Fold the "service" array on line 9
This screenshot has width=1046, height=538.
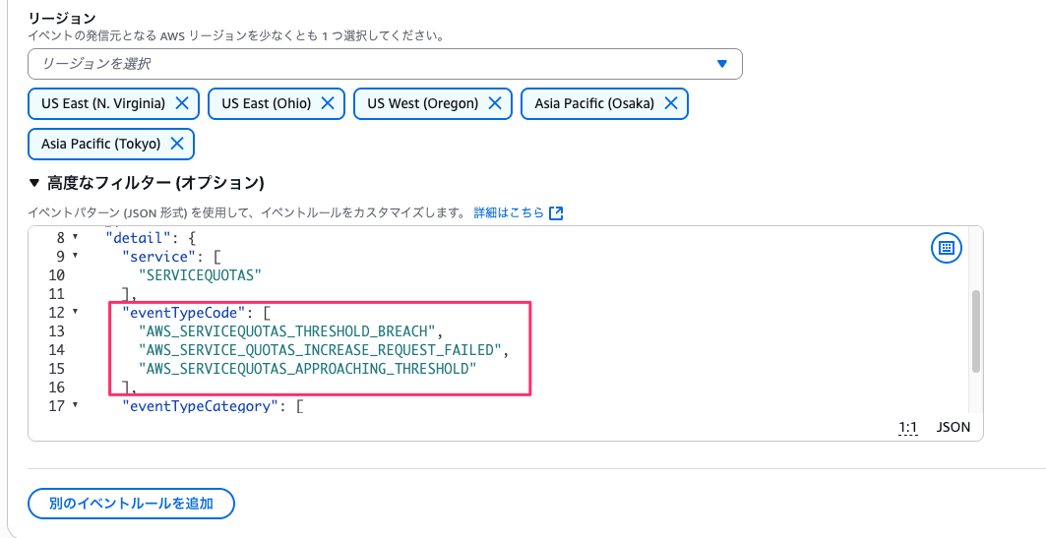click(76, 257)
